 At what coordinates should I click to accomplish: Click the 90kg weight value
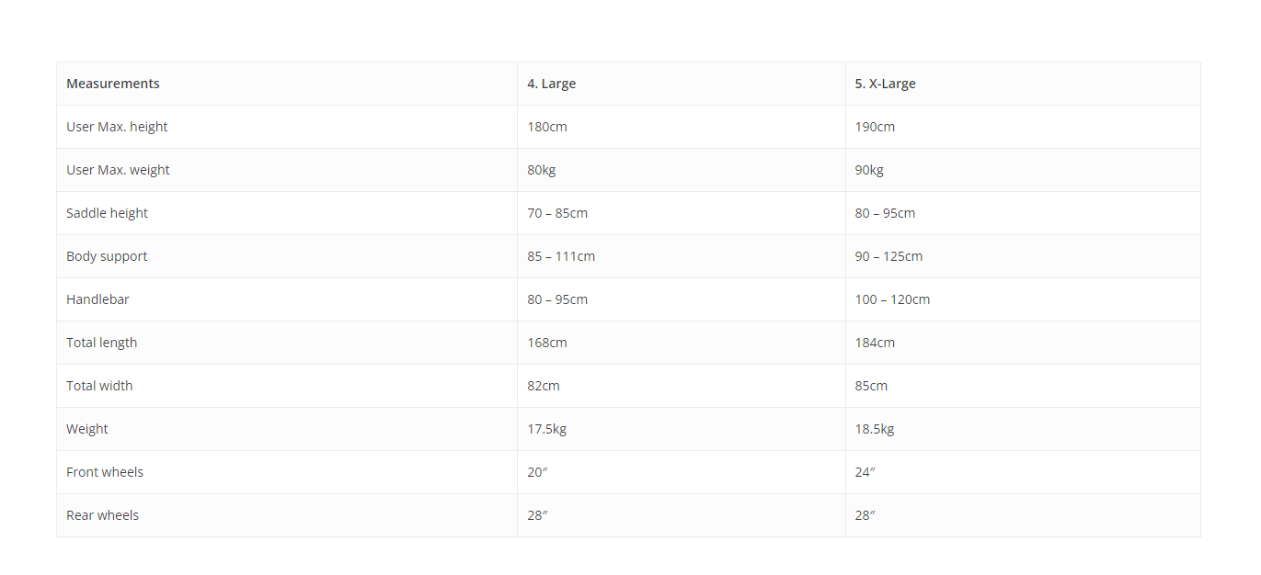pyautogui.click(x=869, y=170)
